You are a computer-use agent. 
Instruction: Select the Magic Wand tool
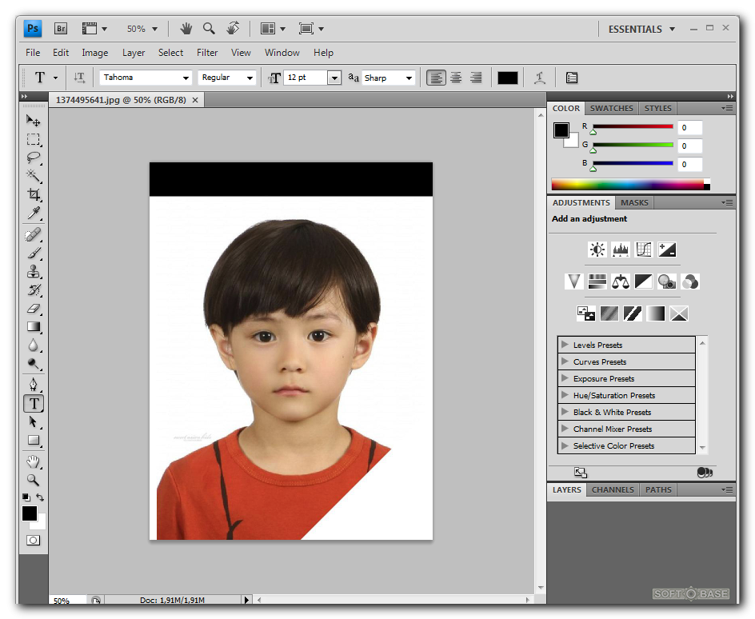point(34,176)
